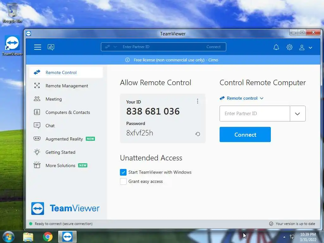Screen dimensions: 324x243
Task: Click the Ready to connect status text
Action: coord(64,224)
